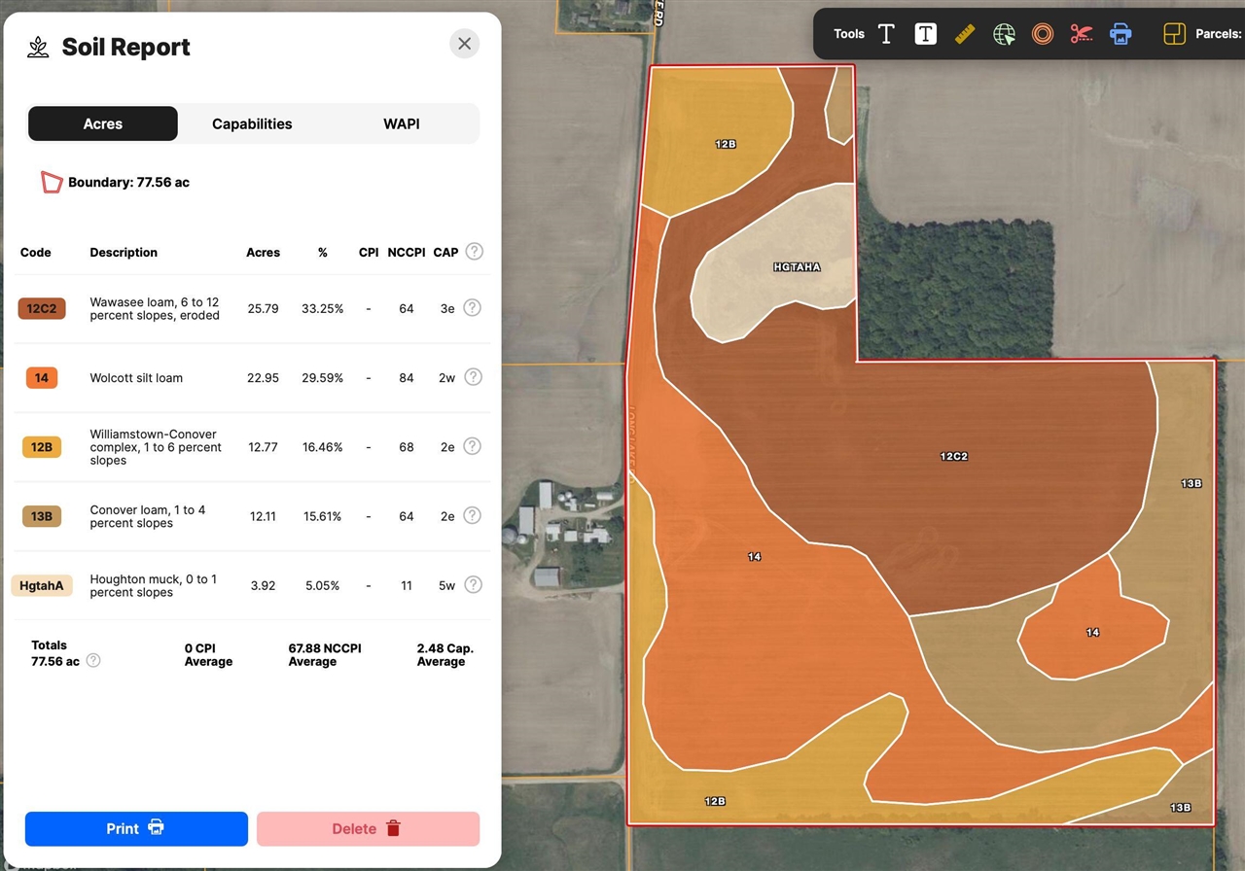Image resolution: width=1245 pixels, height=871 pixels.
Task: Select the plain text tool
Action: tap(886, 34)
